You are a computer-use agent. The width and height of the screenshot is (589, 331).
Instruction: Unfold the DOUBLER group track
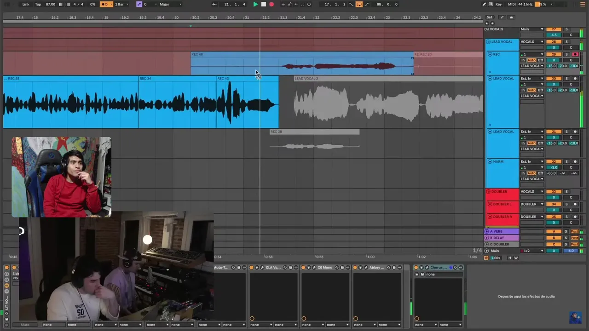coord(488,191)
